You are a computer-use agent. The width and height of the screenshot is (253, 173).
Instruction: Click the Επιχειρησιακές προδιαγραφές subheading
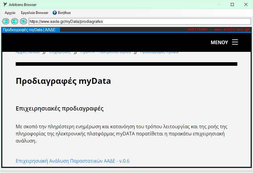(59, 108)
